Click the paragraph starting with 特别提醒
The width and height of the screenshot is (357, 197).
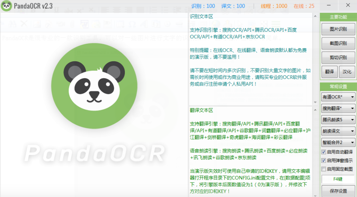(x=248, y=54)
